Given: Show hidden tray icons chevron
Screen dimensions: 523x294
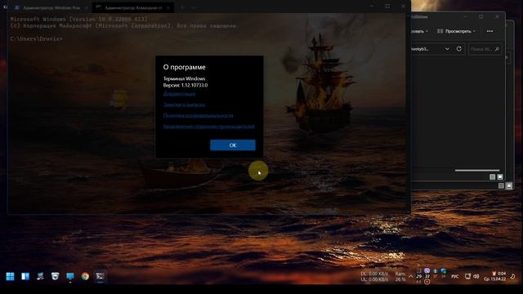Looking at the screenshot, I should pyautogui.click(x=410, y=277).
